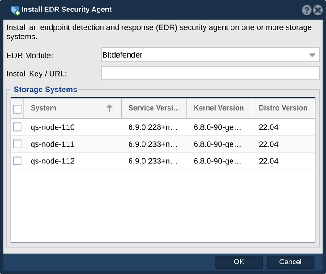The height and width of the screenshot is (274, 326).
Task: Toggle sort arrow on System column
Action: point(110,108)
